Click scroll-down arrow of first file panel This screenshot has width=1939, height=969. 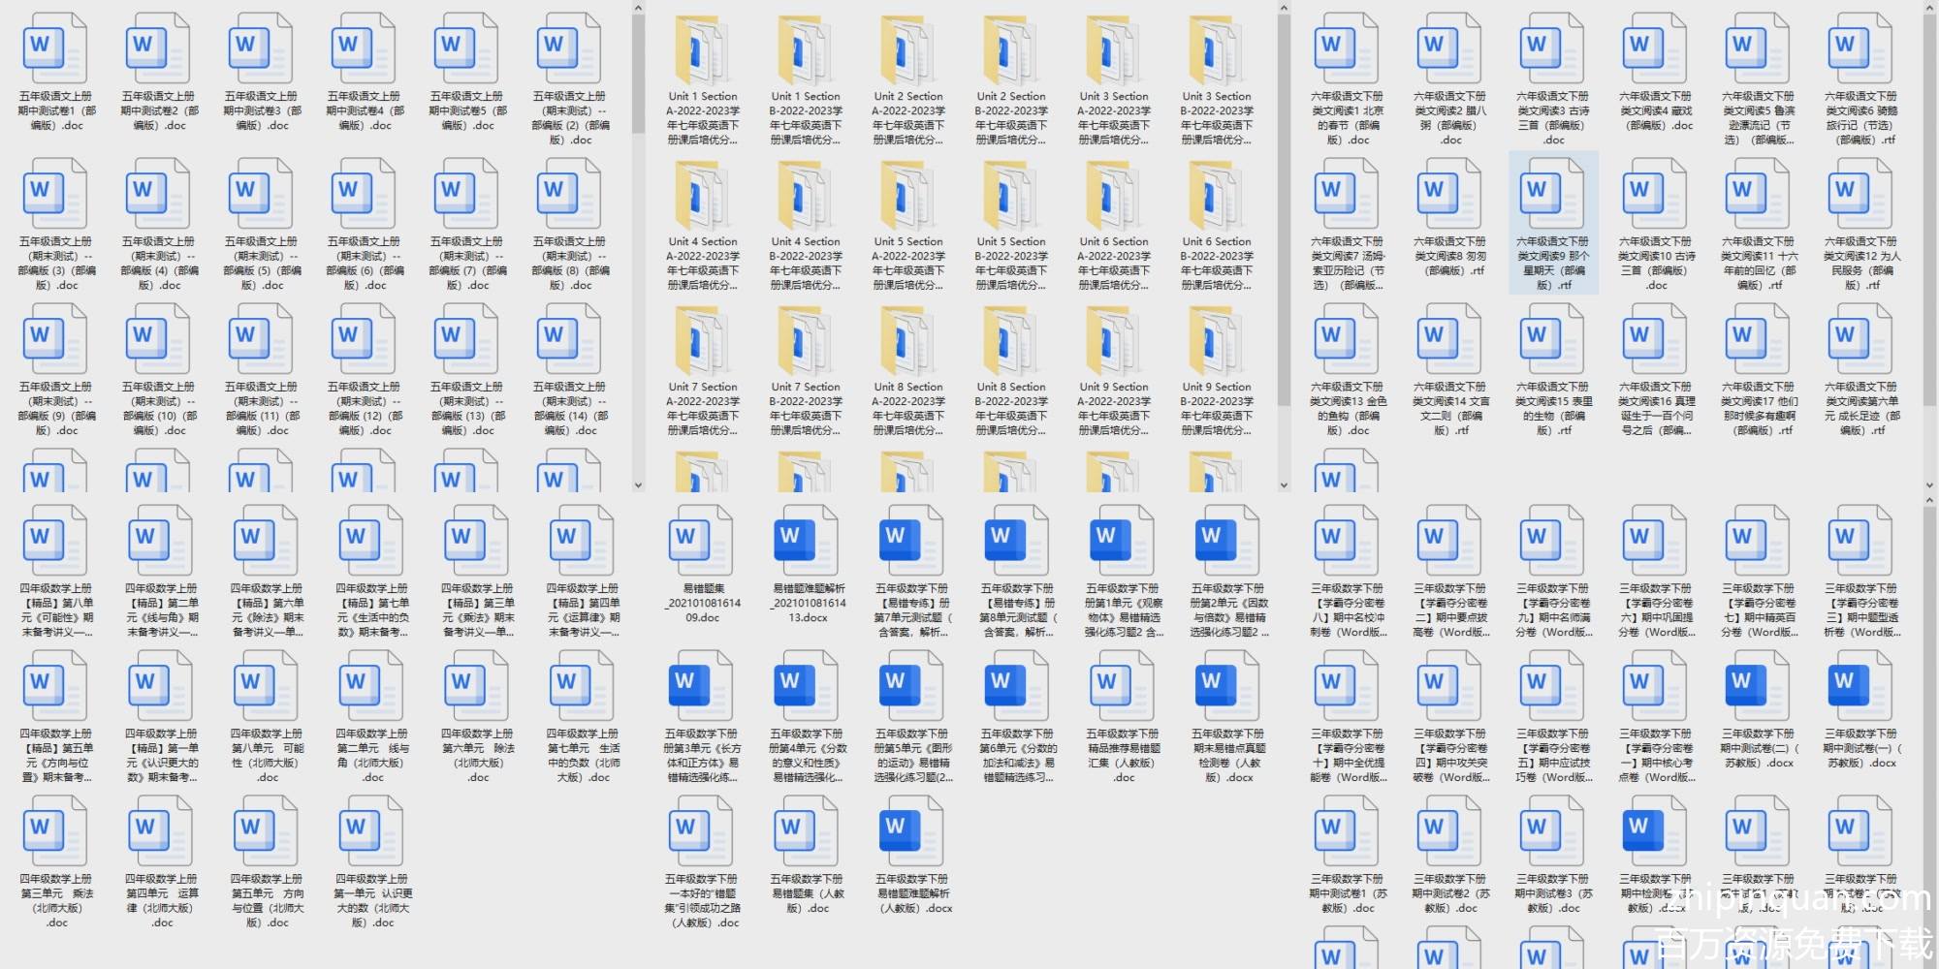(x=638, y=484)
